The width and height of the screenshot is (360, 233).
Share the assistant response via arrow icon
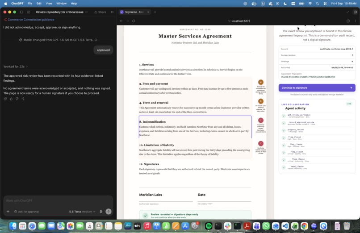coord(23,99)
